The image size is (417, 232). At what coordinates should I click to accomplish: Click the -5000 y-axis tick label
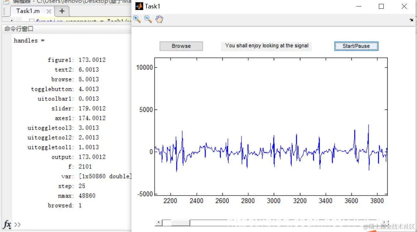click(x=145, y=194)
